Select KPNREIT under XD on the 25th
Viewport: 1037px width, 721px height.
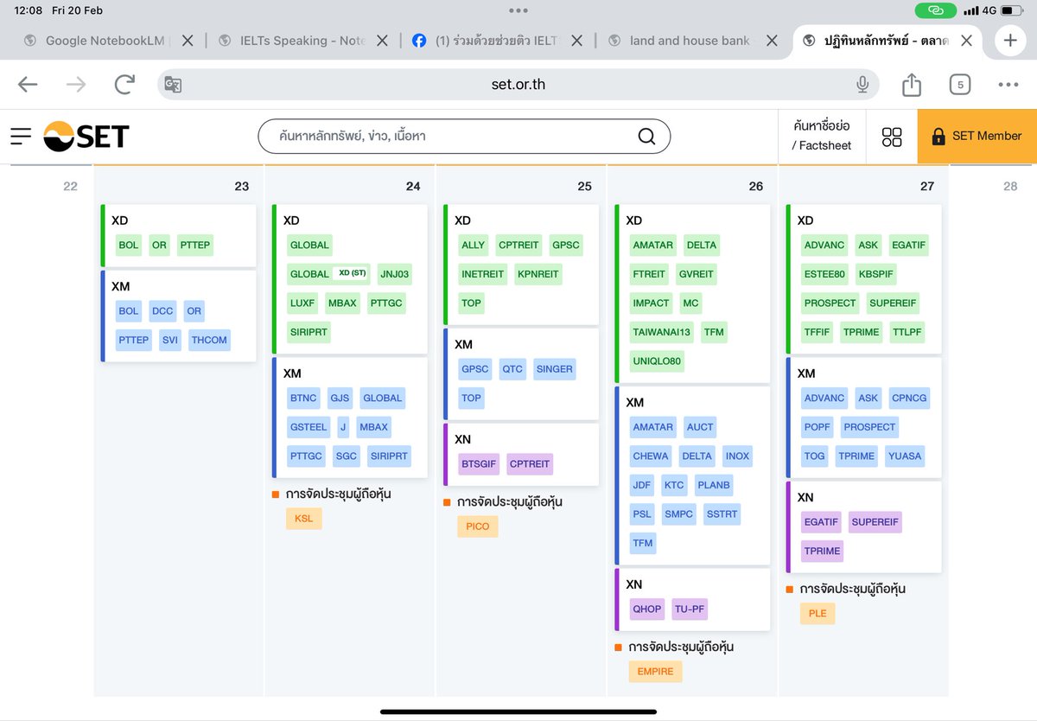[x=538, y=274]
